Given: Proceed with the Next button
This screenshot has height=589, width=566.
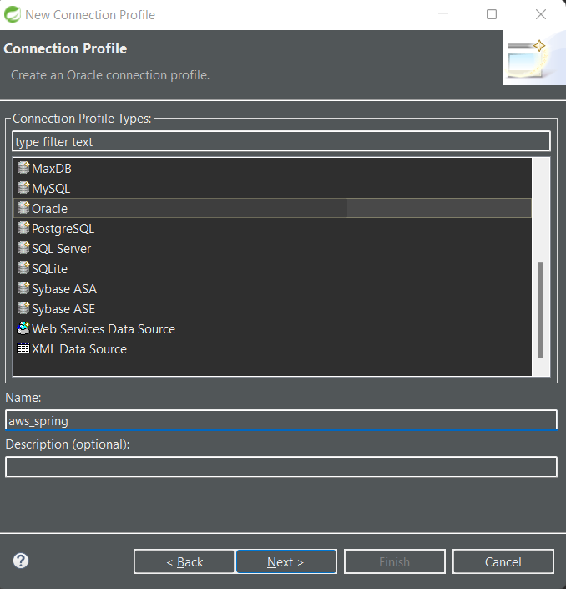Looking at the screenshot, I should 286,561.
